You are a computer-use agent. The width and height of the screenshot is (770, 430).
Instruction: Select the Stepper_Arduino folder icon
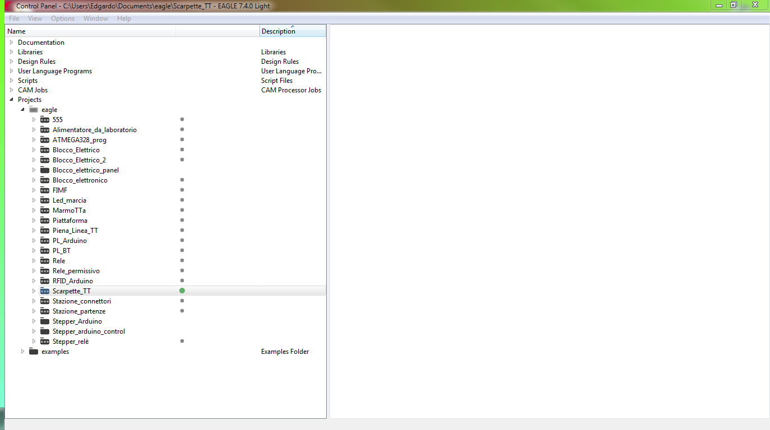point(45,321)
